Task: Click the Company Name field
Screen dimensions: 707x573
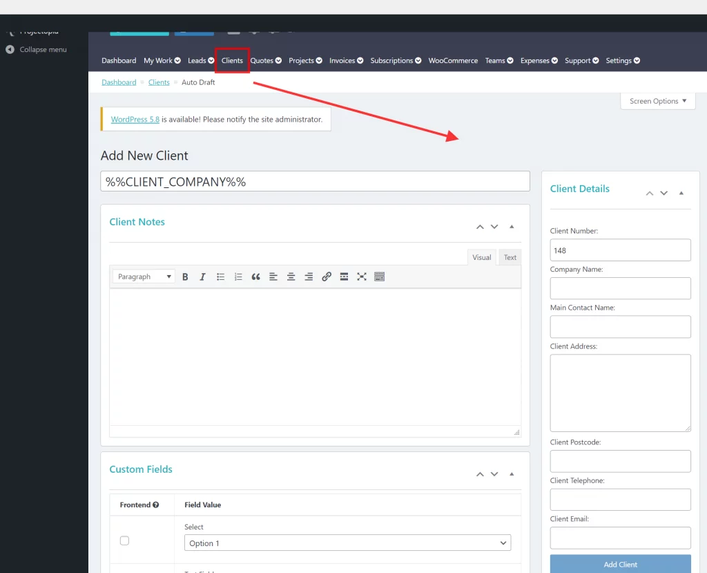Action: (621, 288)
